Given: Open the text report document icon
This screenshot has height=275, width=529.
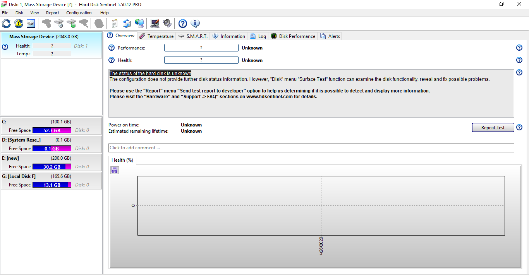Looking at the screenshot, I should [115, 24].
